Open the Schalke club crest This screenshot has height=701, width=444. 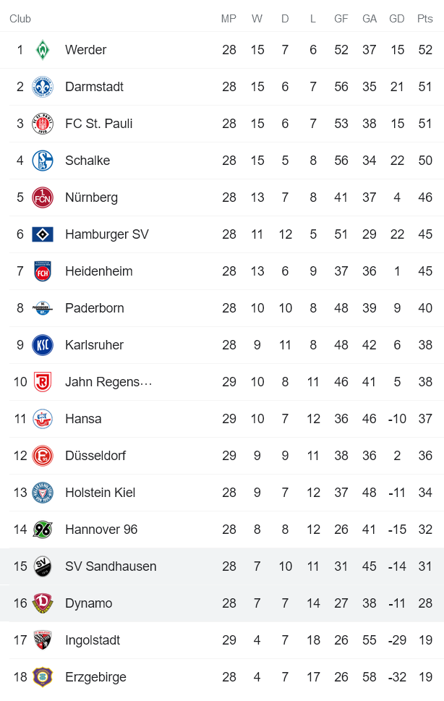(x=43, y=161)
